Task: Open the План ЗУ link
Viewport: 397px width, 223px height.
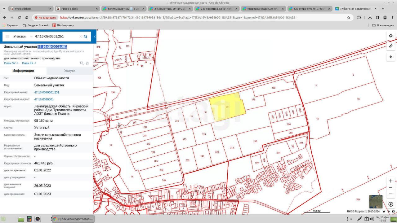Action: (x=11, y=63)
